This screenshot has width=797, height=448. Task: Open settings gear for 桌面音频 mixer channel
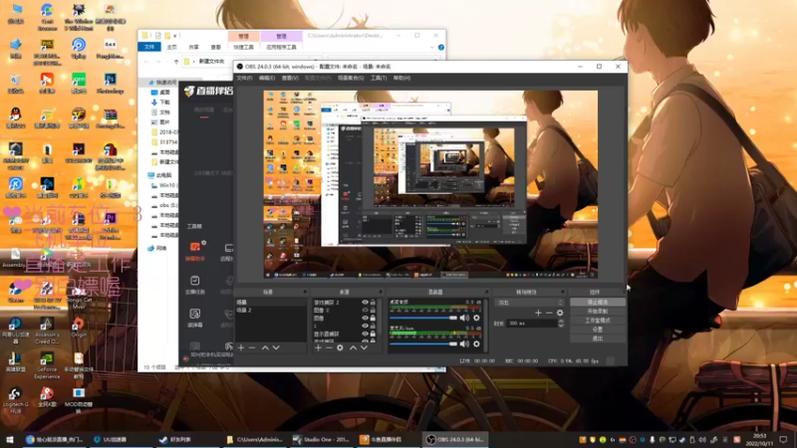coord(476,318)
